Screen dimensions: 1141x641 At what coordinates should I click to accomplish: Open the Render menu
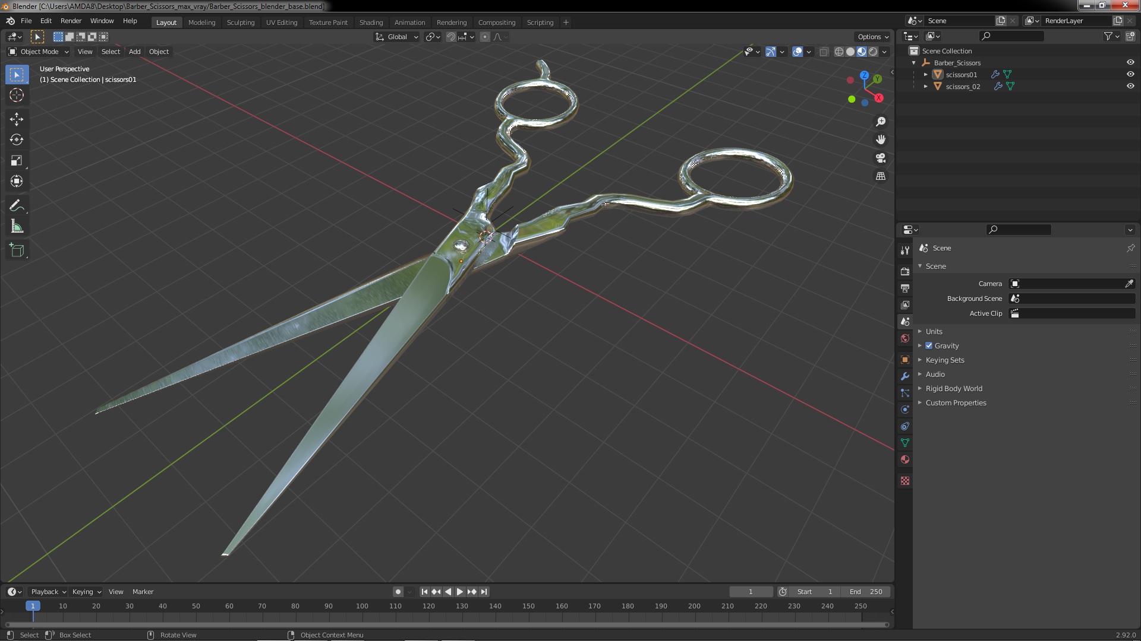tap(71, 21)
